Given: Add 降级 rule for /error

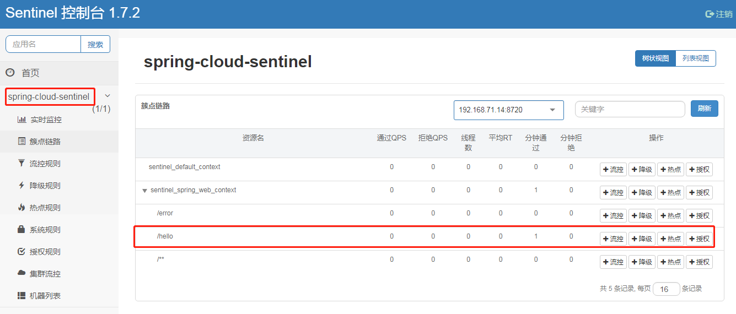Looking at the screenshot, I should click(x=642, y=216).
